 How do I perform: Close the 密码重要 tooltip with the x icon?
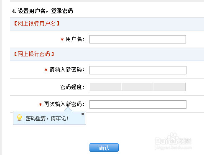click(83, 114)
